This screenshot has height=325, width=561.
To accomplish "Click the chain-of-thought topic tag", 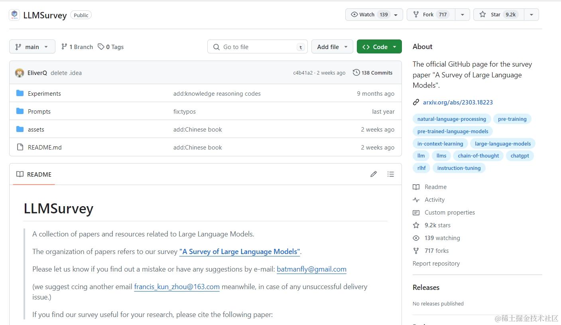I will (x=478, y=156).
